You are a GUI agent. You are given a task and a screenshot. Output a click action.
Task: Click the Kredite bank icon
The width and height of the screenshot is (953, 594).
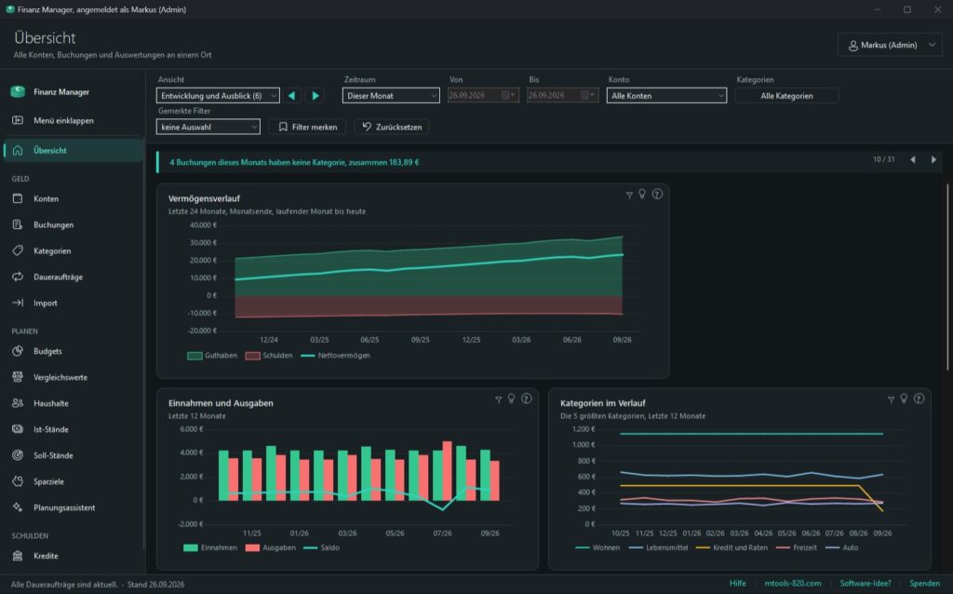[x=18, y=556]
